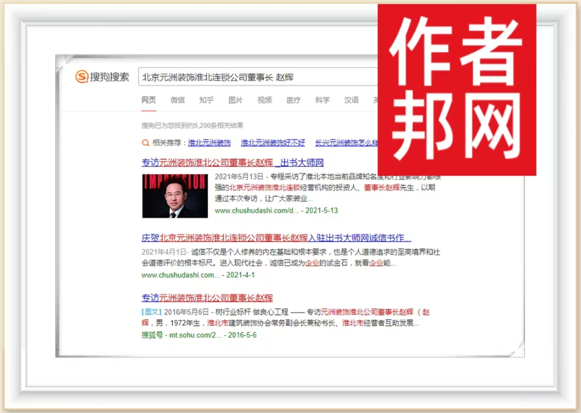Open first result 专访元洲装饰淮北公司董事长赵辉_出书大师网
Viewport: 581px width, 413px height.
tap(232, 163)
